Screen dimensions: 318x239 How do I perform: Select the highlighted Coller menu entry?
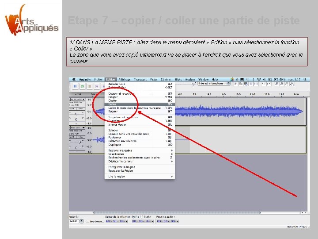click(140, 104)
